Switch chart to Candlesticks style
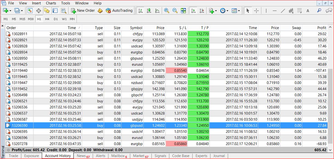Image resolution: width=334 pixels, height=159 pixels. 149,11
